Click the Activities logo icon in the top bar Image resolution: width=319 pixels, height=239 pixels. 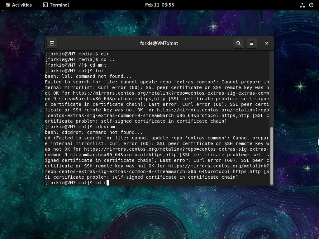(8, 5)
